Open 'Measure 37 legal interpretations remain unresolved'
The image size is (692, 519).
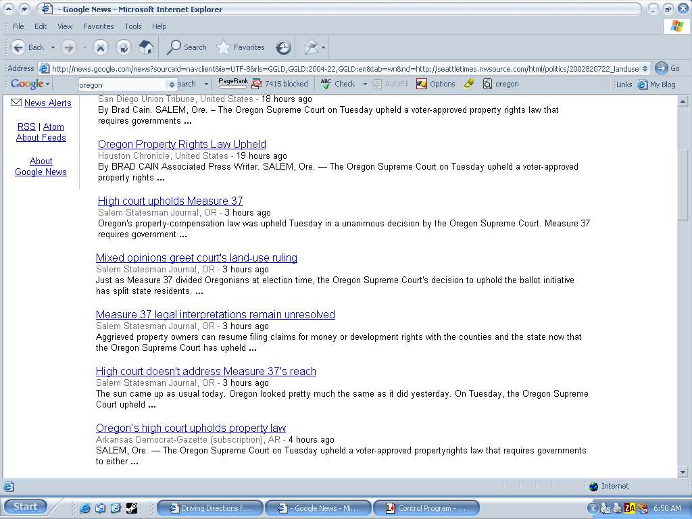(216, 314)
